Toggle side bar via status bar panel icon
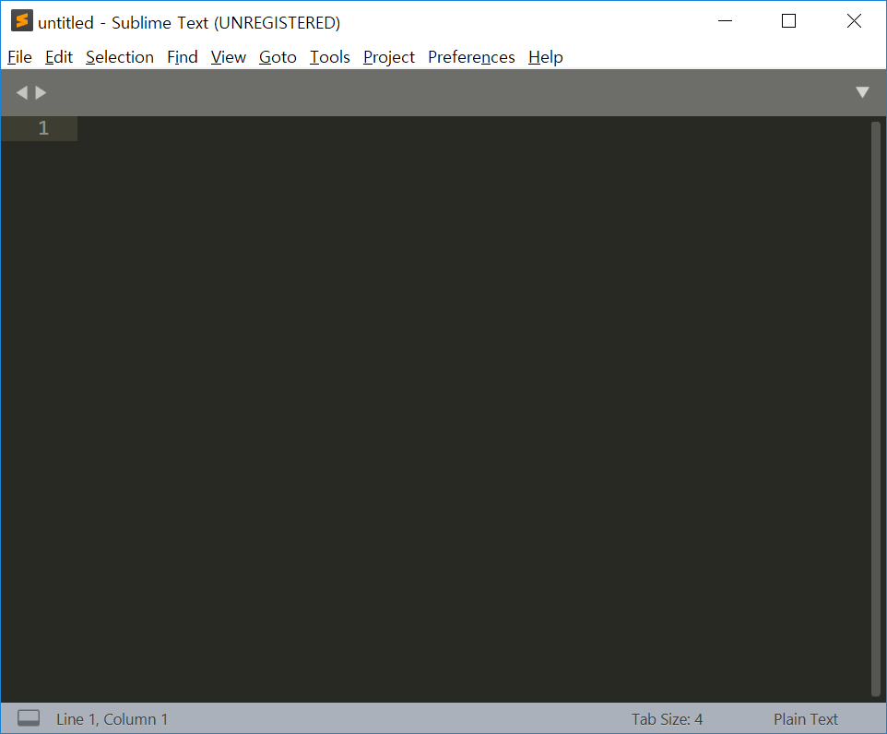887x734 pixels. 29,718
